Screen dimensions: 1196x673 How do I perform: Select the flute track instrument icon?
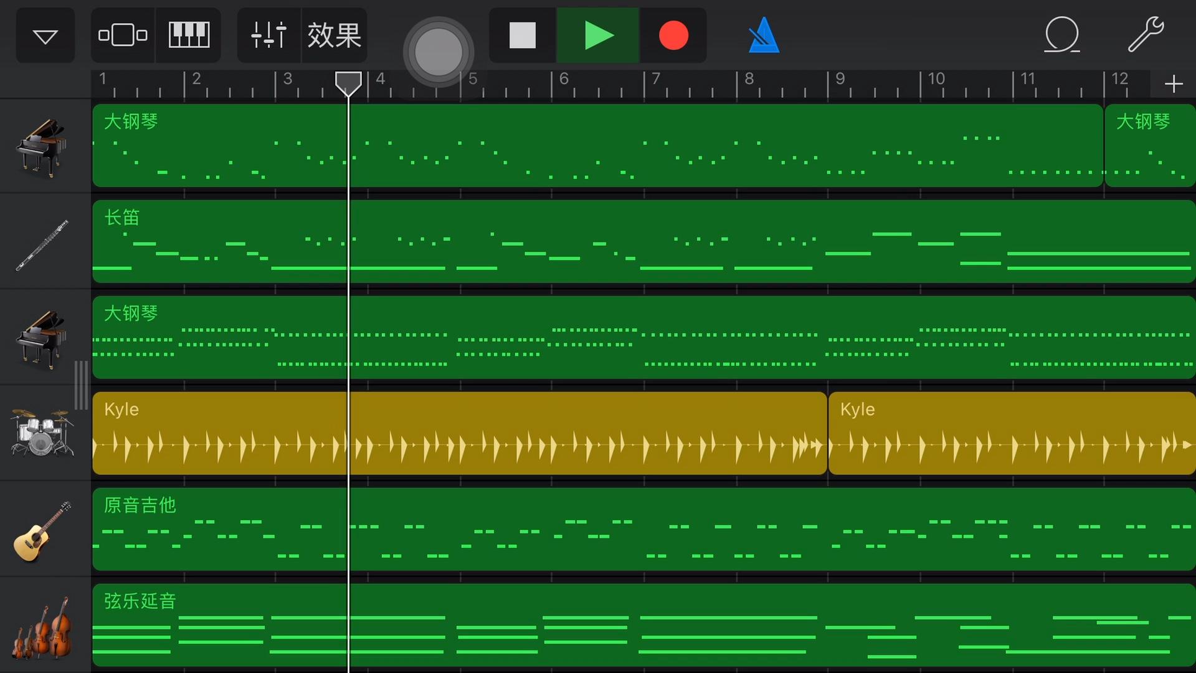click(42, 244)
